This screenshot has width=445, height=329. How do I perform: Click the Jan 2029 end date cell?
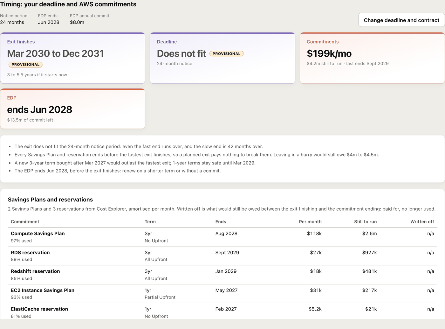point(226,271)
